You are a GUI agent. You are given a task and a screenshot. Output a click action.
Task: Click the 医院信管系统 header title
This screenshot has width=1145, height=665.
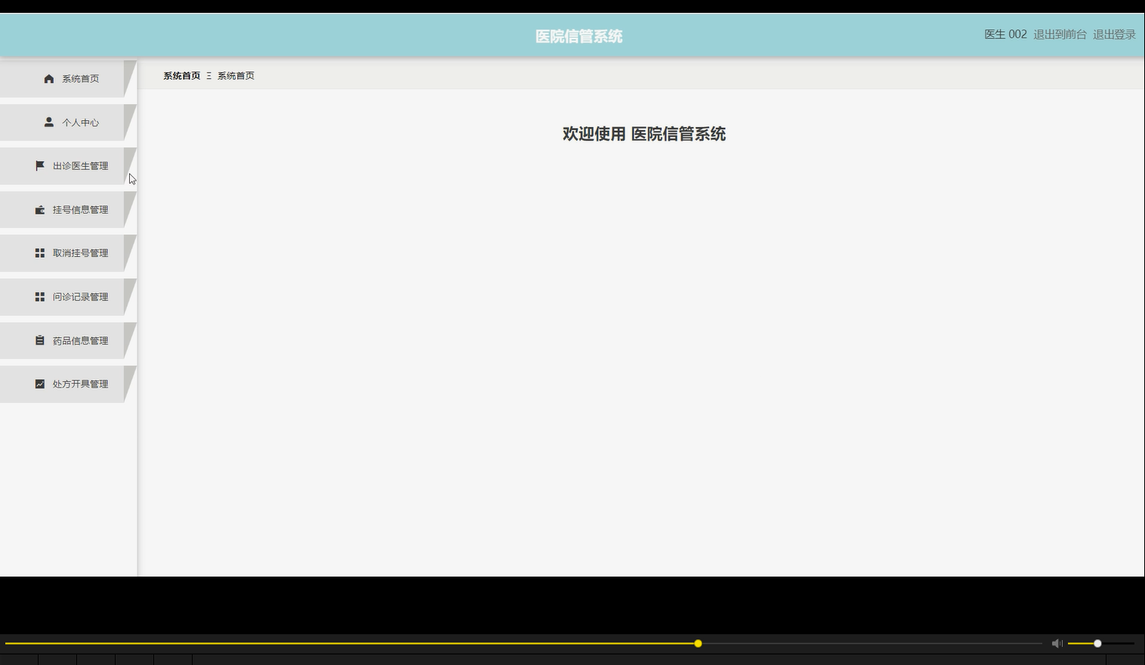coord(579,36)
